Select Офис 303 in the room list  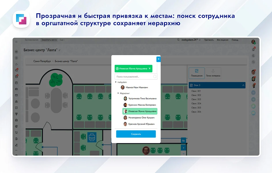tap(196, 99)
